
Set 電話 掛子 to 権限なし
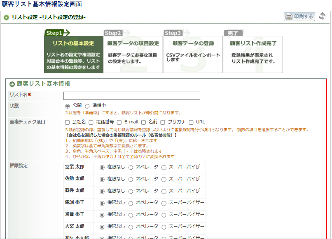pos(102,203)
